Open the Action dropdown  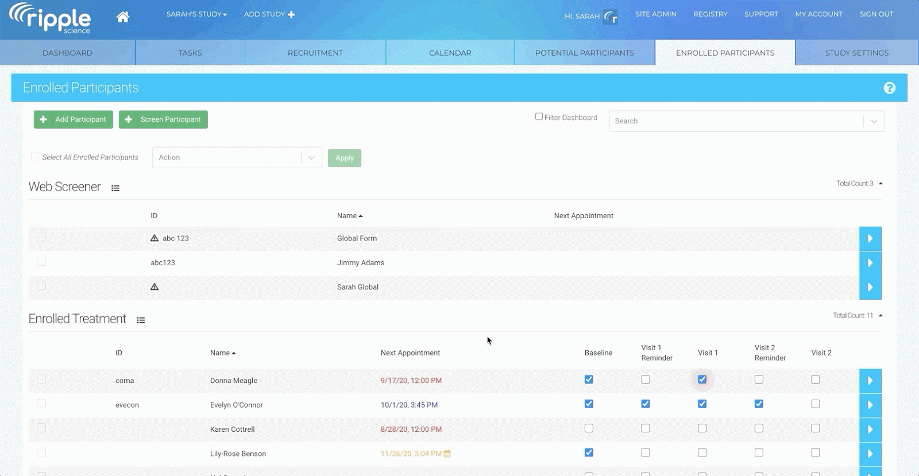click(x=237, y=157)
